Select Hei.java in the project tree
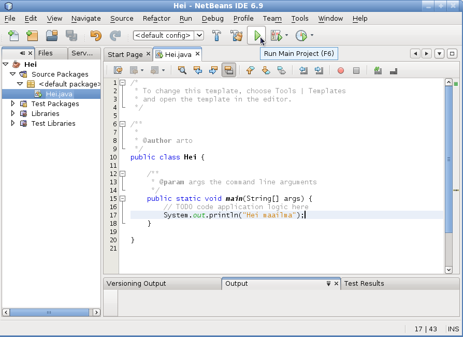 (59, 94)
